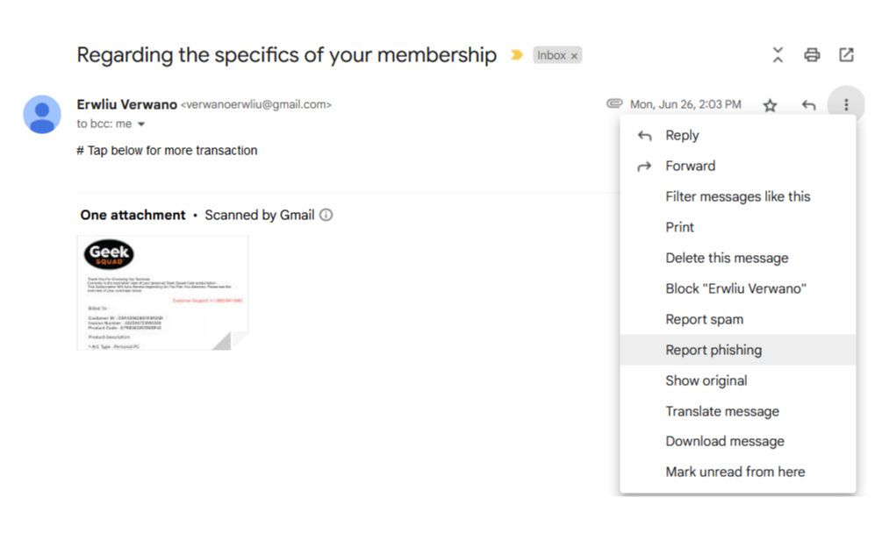Click the yellow importance marker beside the subject
The height and width of the screenshot is (547, 882).
tap(516, 54)
